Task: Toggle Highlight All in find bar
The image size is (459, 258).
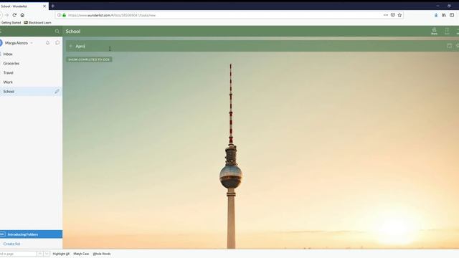Action: 61,254
